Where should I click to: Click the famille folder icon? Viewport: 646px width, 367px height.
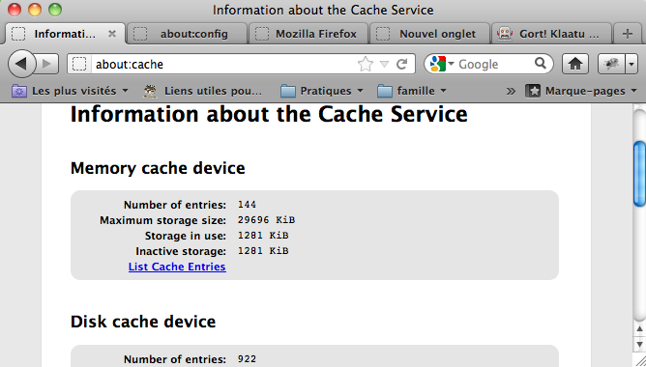tap(384, 91)
